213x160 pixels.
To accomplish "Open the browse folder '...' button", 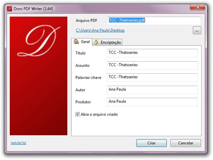I will [197, 30].
